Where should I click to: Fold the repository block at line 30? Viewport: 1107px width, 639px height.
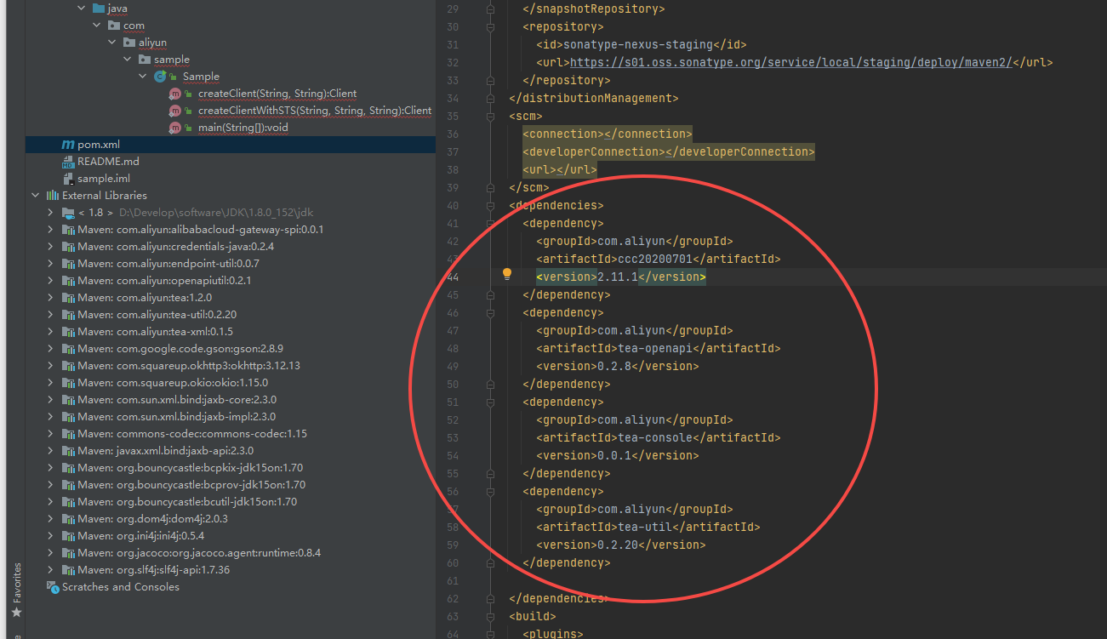pyautogui.click(x=490, y=26)
